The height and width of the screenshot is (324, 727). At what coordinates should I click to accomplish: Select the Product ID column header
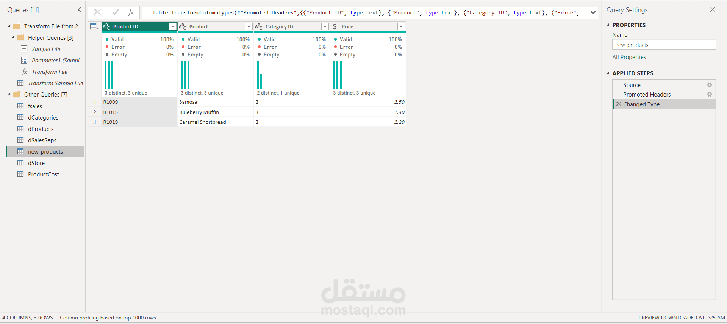pos(140,26)
